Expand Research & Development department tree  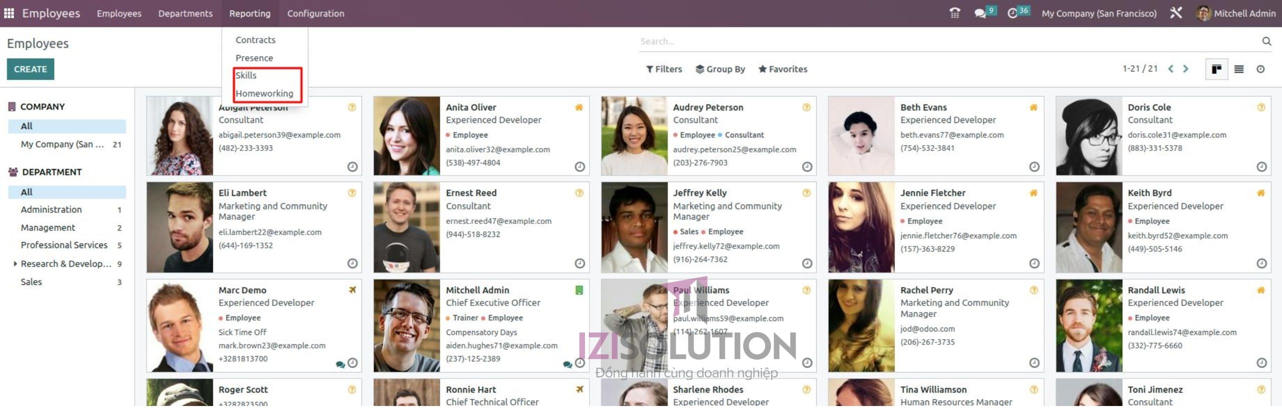(15, 263)
